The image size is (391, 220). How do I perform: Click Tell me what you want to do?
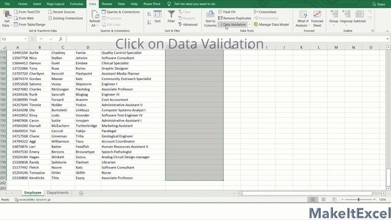coord(194,4)
